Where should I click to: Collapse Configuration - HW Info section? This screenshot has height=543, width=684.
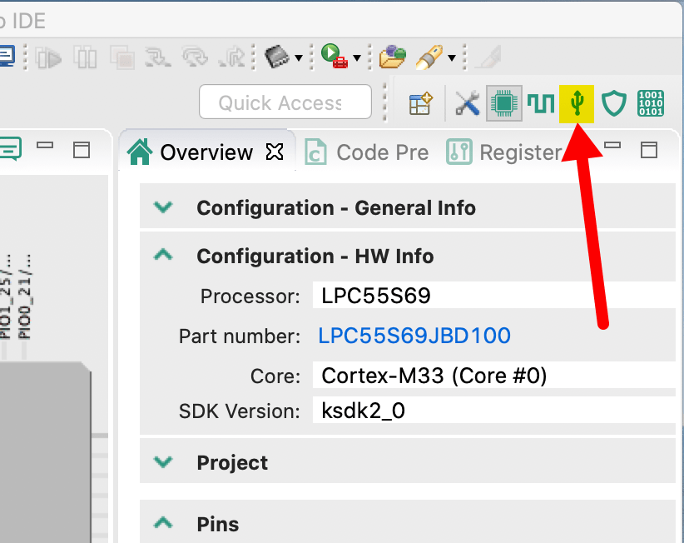coord(164,256)
